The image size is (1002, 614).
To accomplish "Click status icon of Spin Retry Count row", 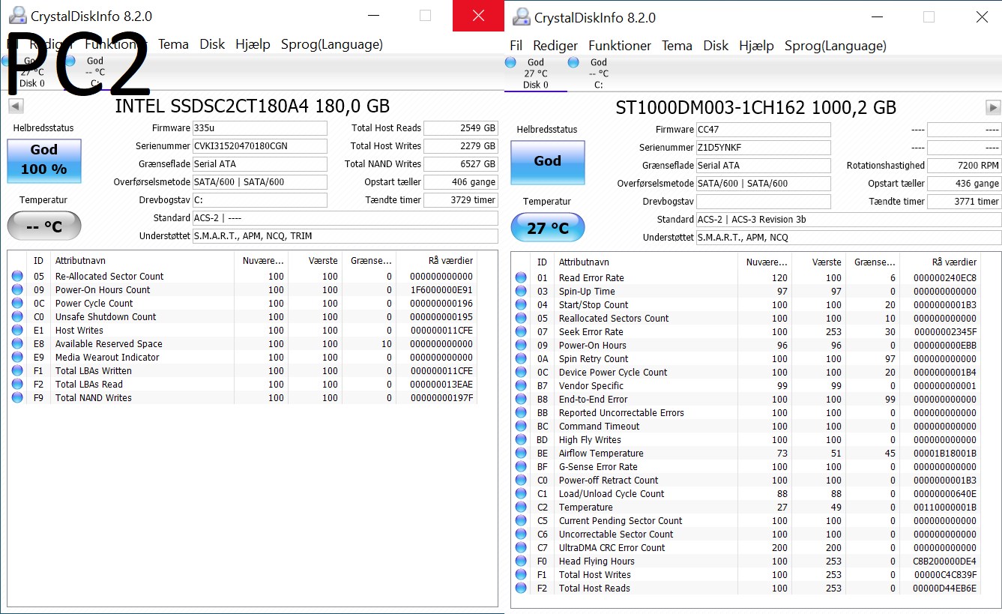I will (x=521, y=359).
